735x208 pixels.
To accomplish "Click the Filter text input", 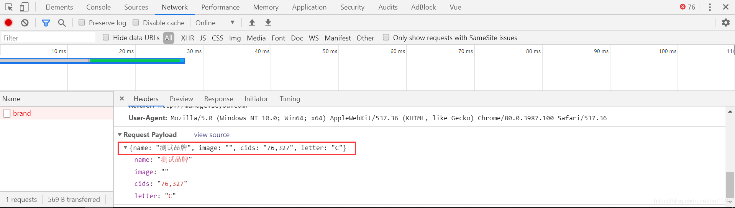I will pos(48,38).
